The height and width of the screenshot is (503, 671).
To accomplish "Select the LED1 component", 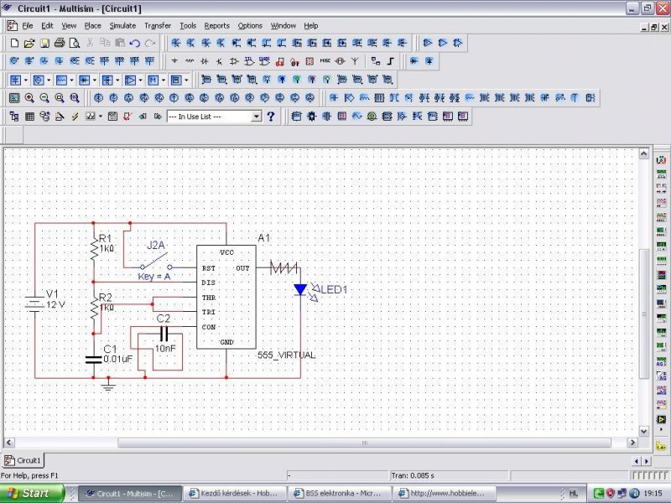I will click(x=300, y=289).
